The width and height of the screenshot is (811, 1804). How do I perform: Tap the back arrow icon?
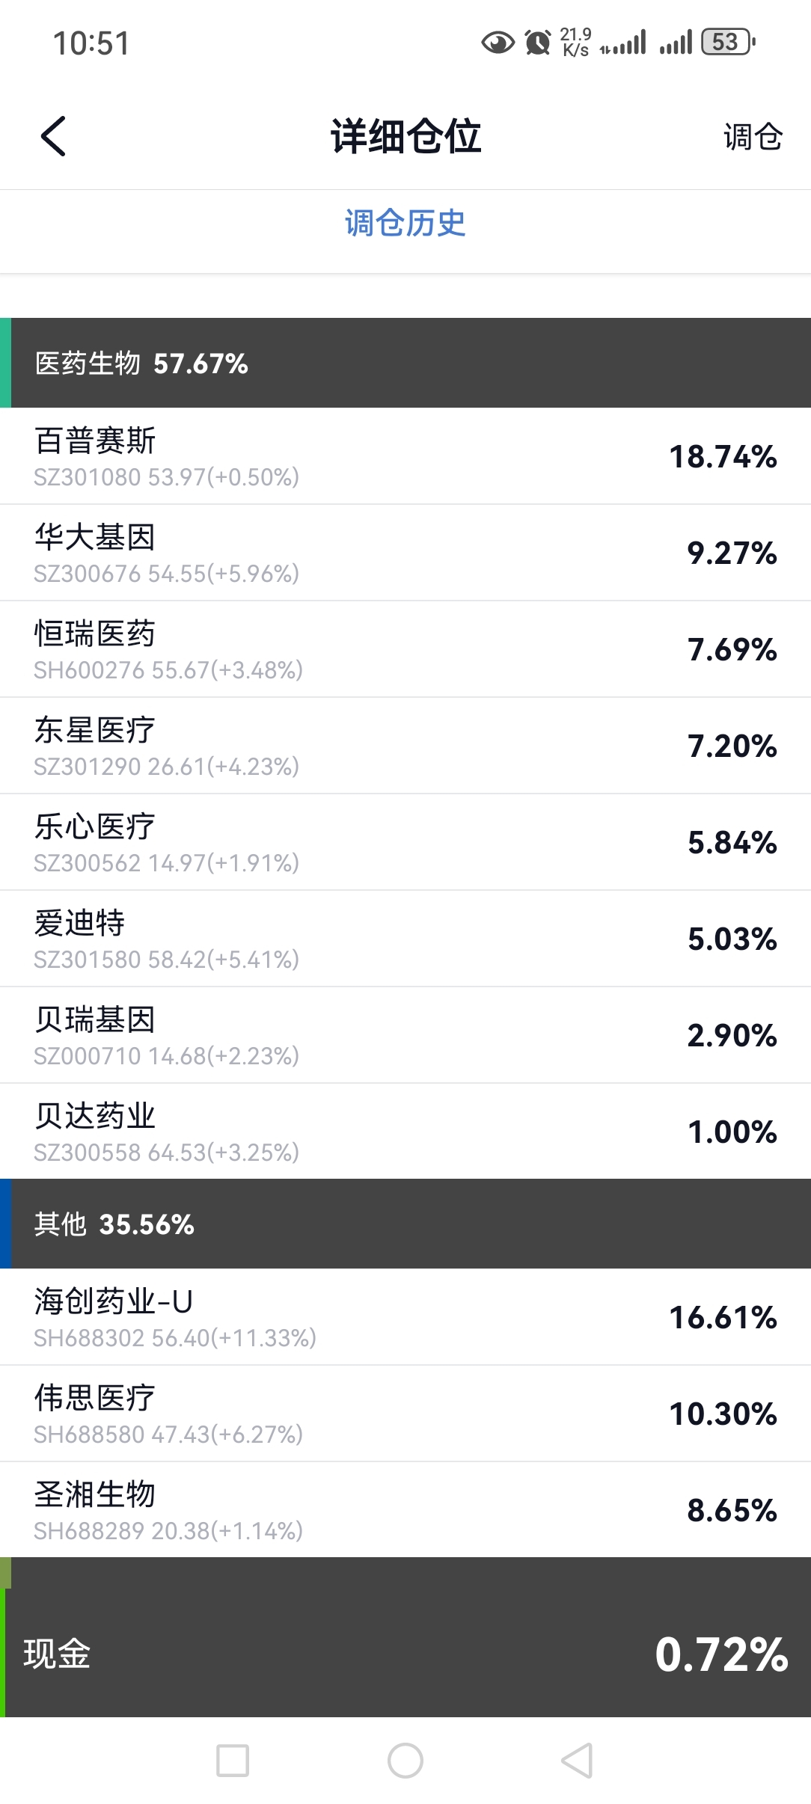coord(53,136)
